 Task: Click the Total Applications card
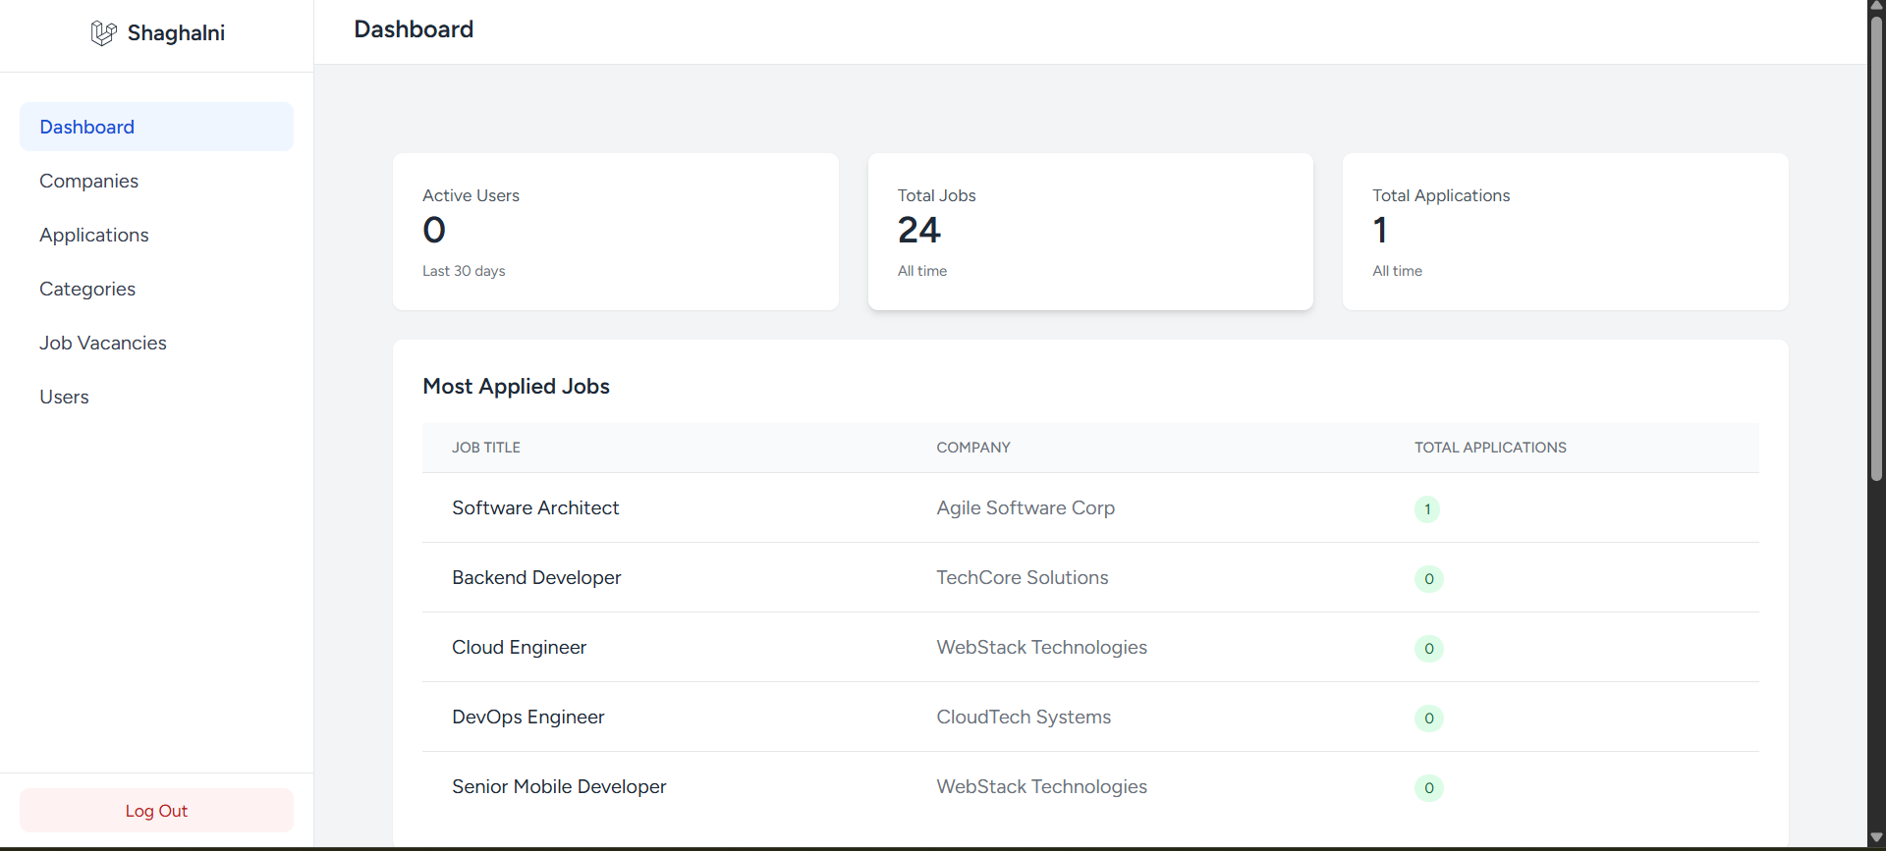click(x=1565, y=232)
